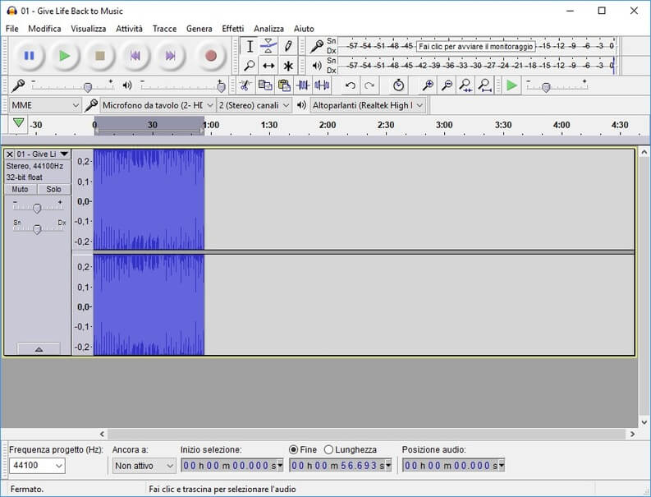Screen dimensions: 651x497
Task: Open the Visualizza menu
Action: [x=88, y=29]
